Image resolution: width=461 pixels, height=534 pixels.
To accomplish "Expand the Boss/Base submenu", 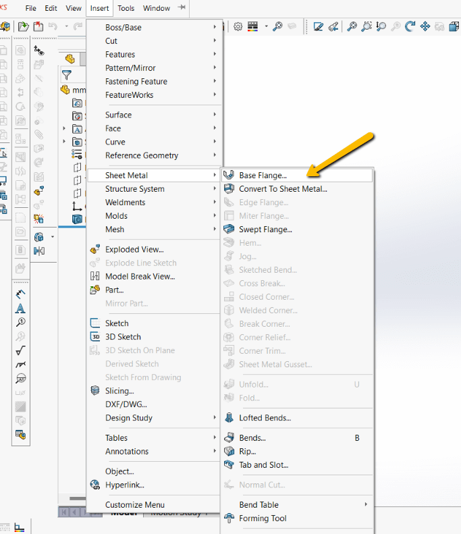I will coord(215,27).
